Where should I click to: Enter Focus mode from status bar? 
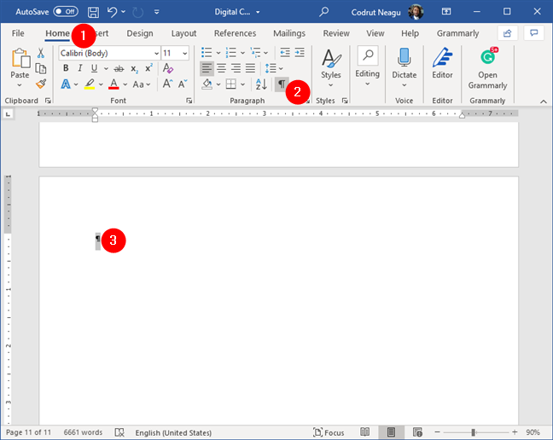331,432
